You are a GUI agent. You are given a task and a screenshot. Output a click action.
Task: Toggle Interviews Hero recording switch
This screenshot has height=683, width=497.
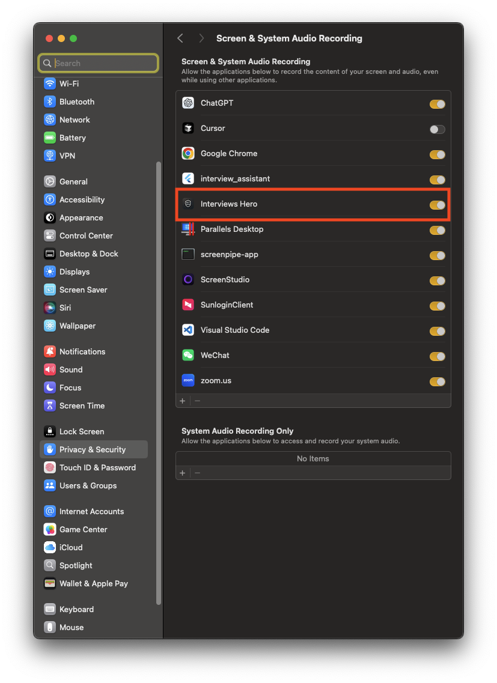point(438,205)
